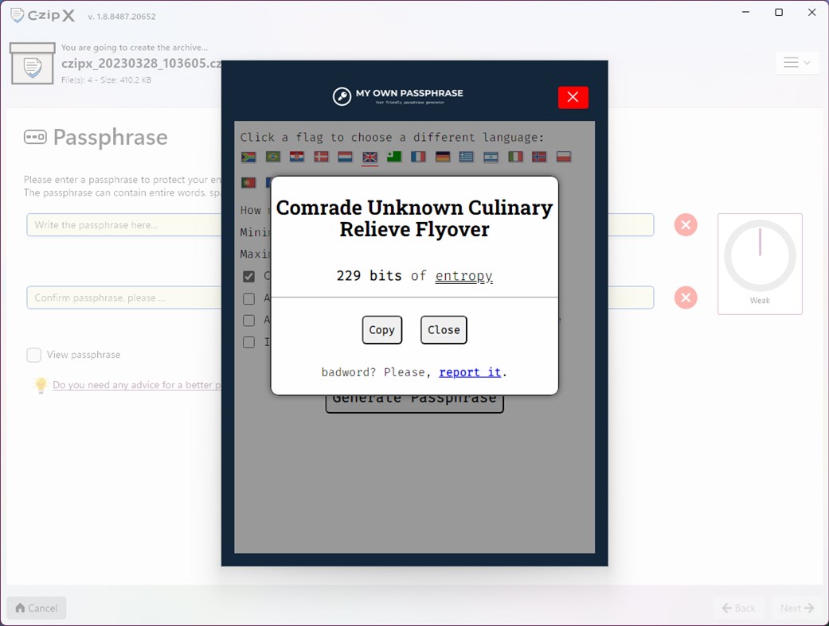Pick the German flag language option
Viewport: 829px width, 626px height.
(442, 157)
